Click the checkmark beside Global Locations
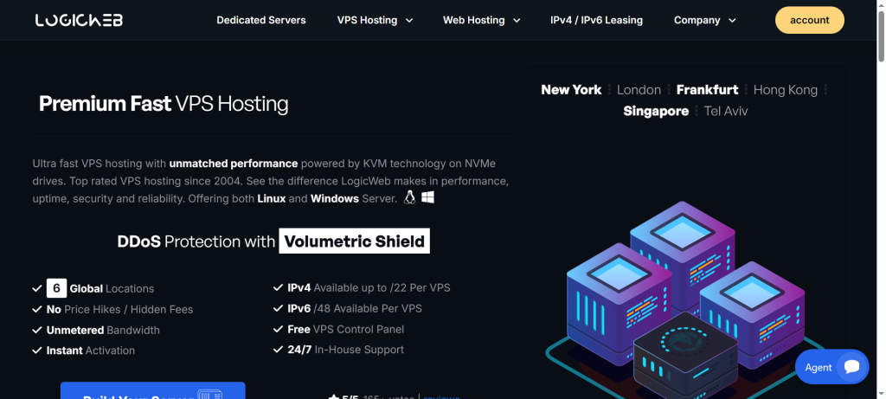The width and height of the screenshot is (886, 399). [x=37, y=288]
